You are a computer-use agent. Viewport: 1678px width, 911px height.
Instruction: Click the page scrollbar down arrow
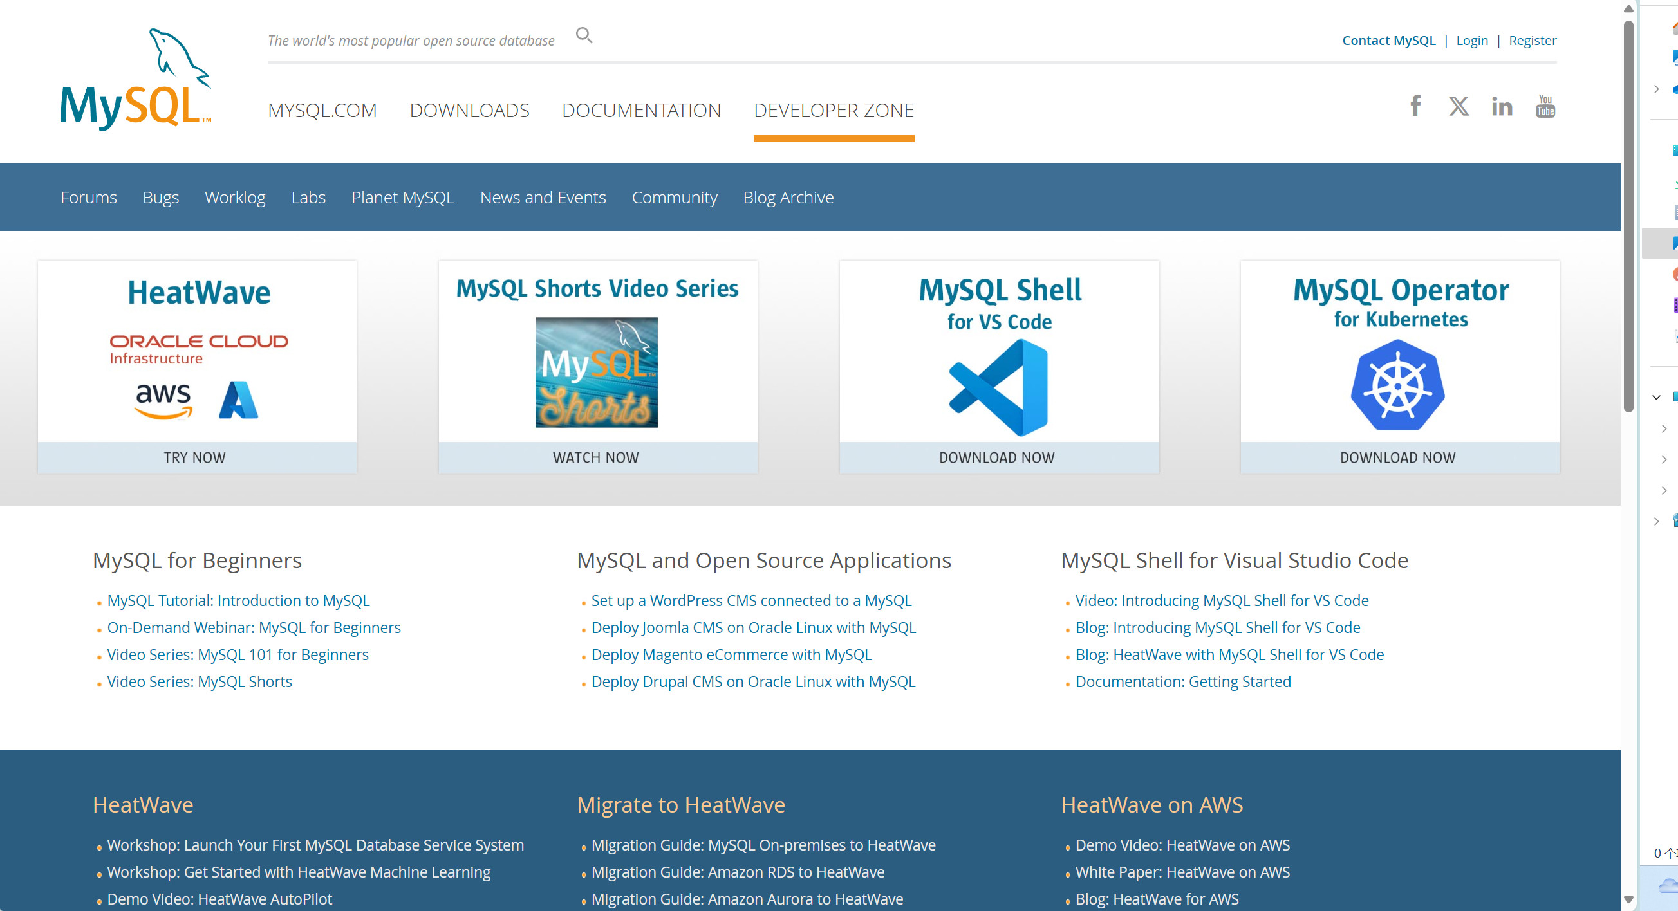point(1628,899)
